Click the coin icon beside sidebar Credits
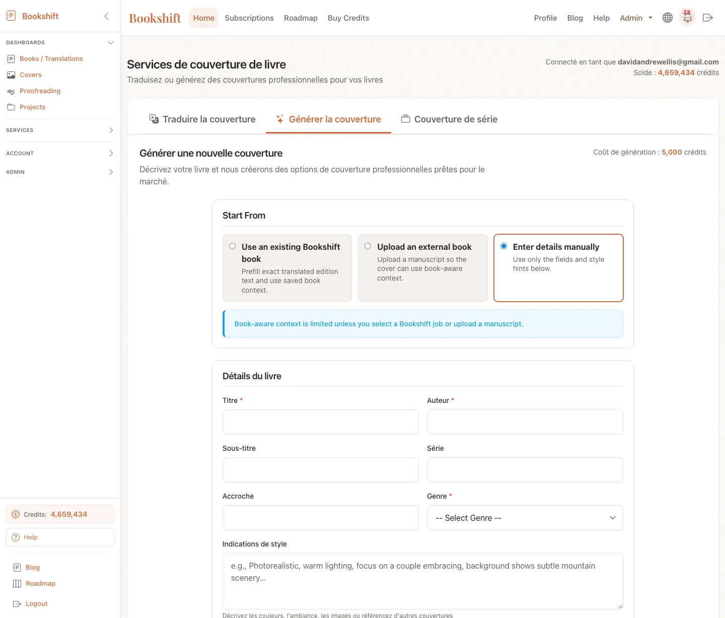 [16, 514]
